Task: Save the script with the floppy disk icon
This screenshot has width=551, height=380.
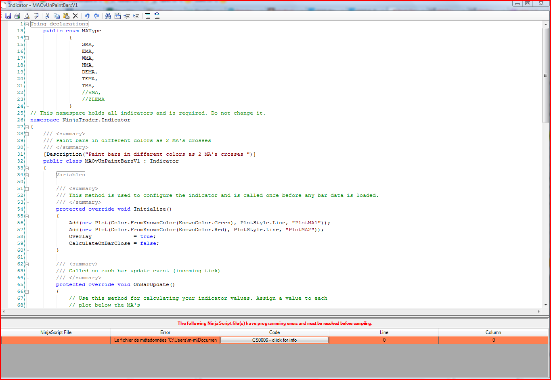Action: (x=8, y=16)
